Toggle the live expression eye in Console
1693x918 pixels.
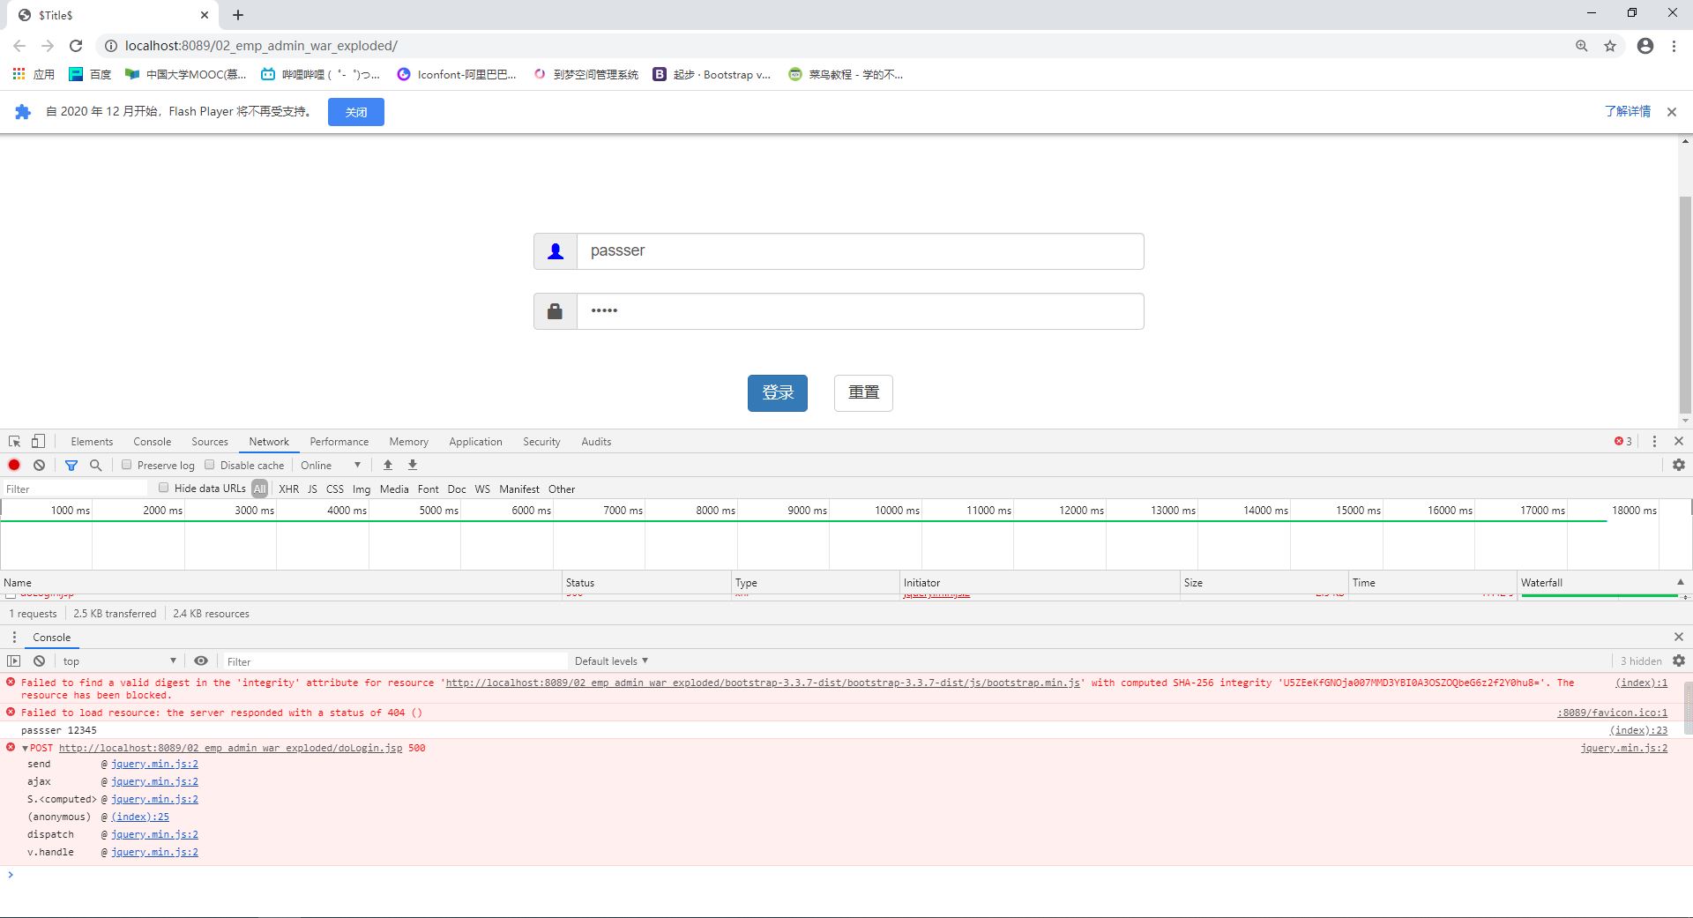(x=201, y=661)
